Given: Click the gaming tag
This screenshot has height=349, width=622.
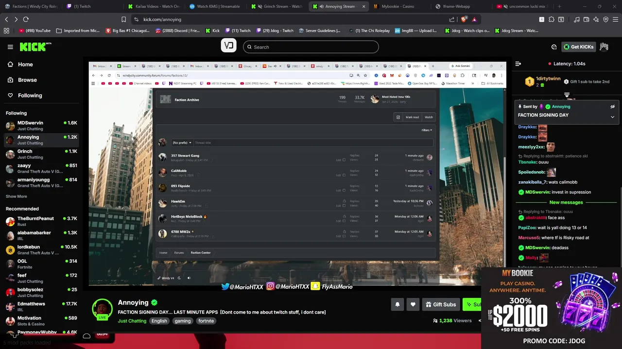Looking at the screenshot, I should point(183,321).
